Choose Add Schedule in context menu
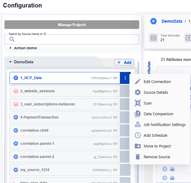 click(155, 135)
